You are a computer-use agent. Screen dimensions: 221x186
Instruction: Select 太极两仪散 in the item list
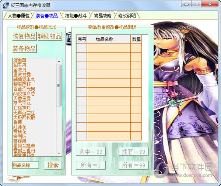click(24, 117)
